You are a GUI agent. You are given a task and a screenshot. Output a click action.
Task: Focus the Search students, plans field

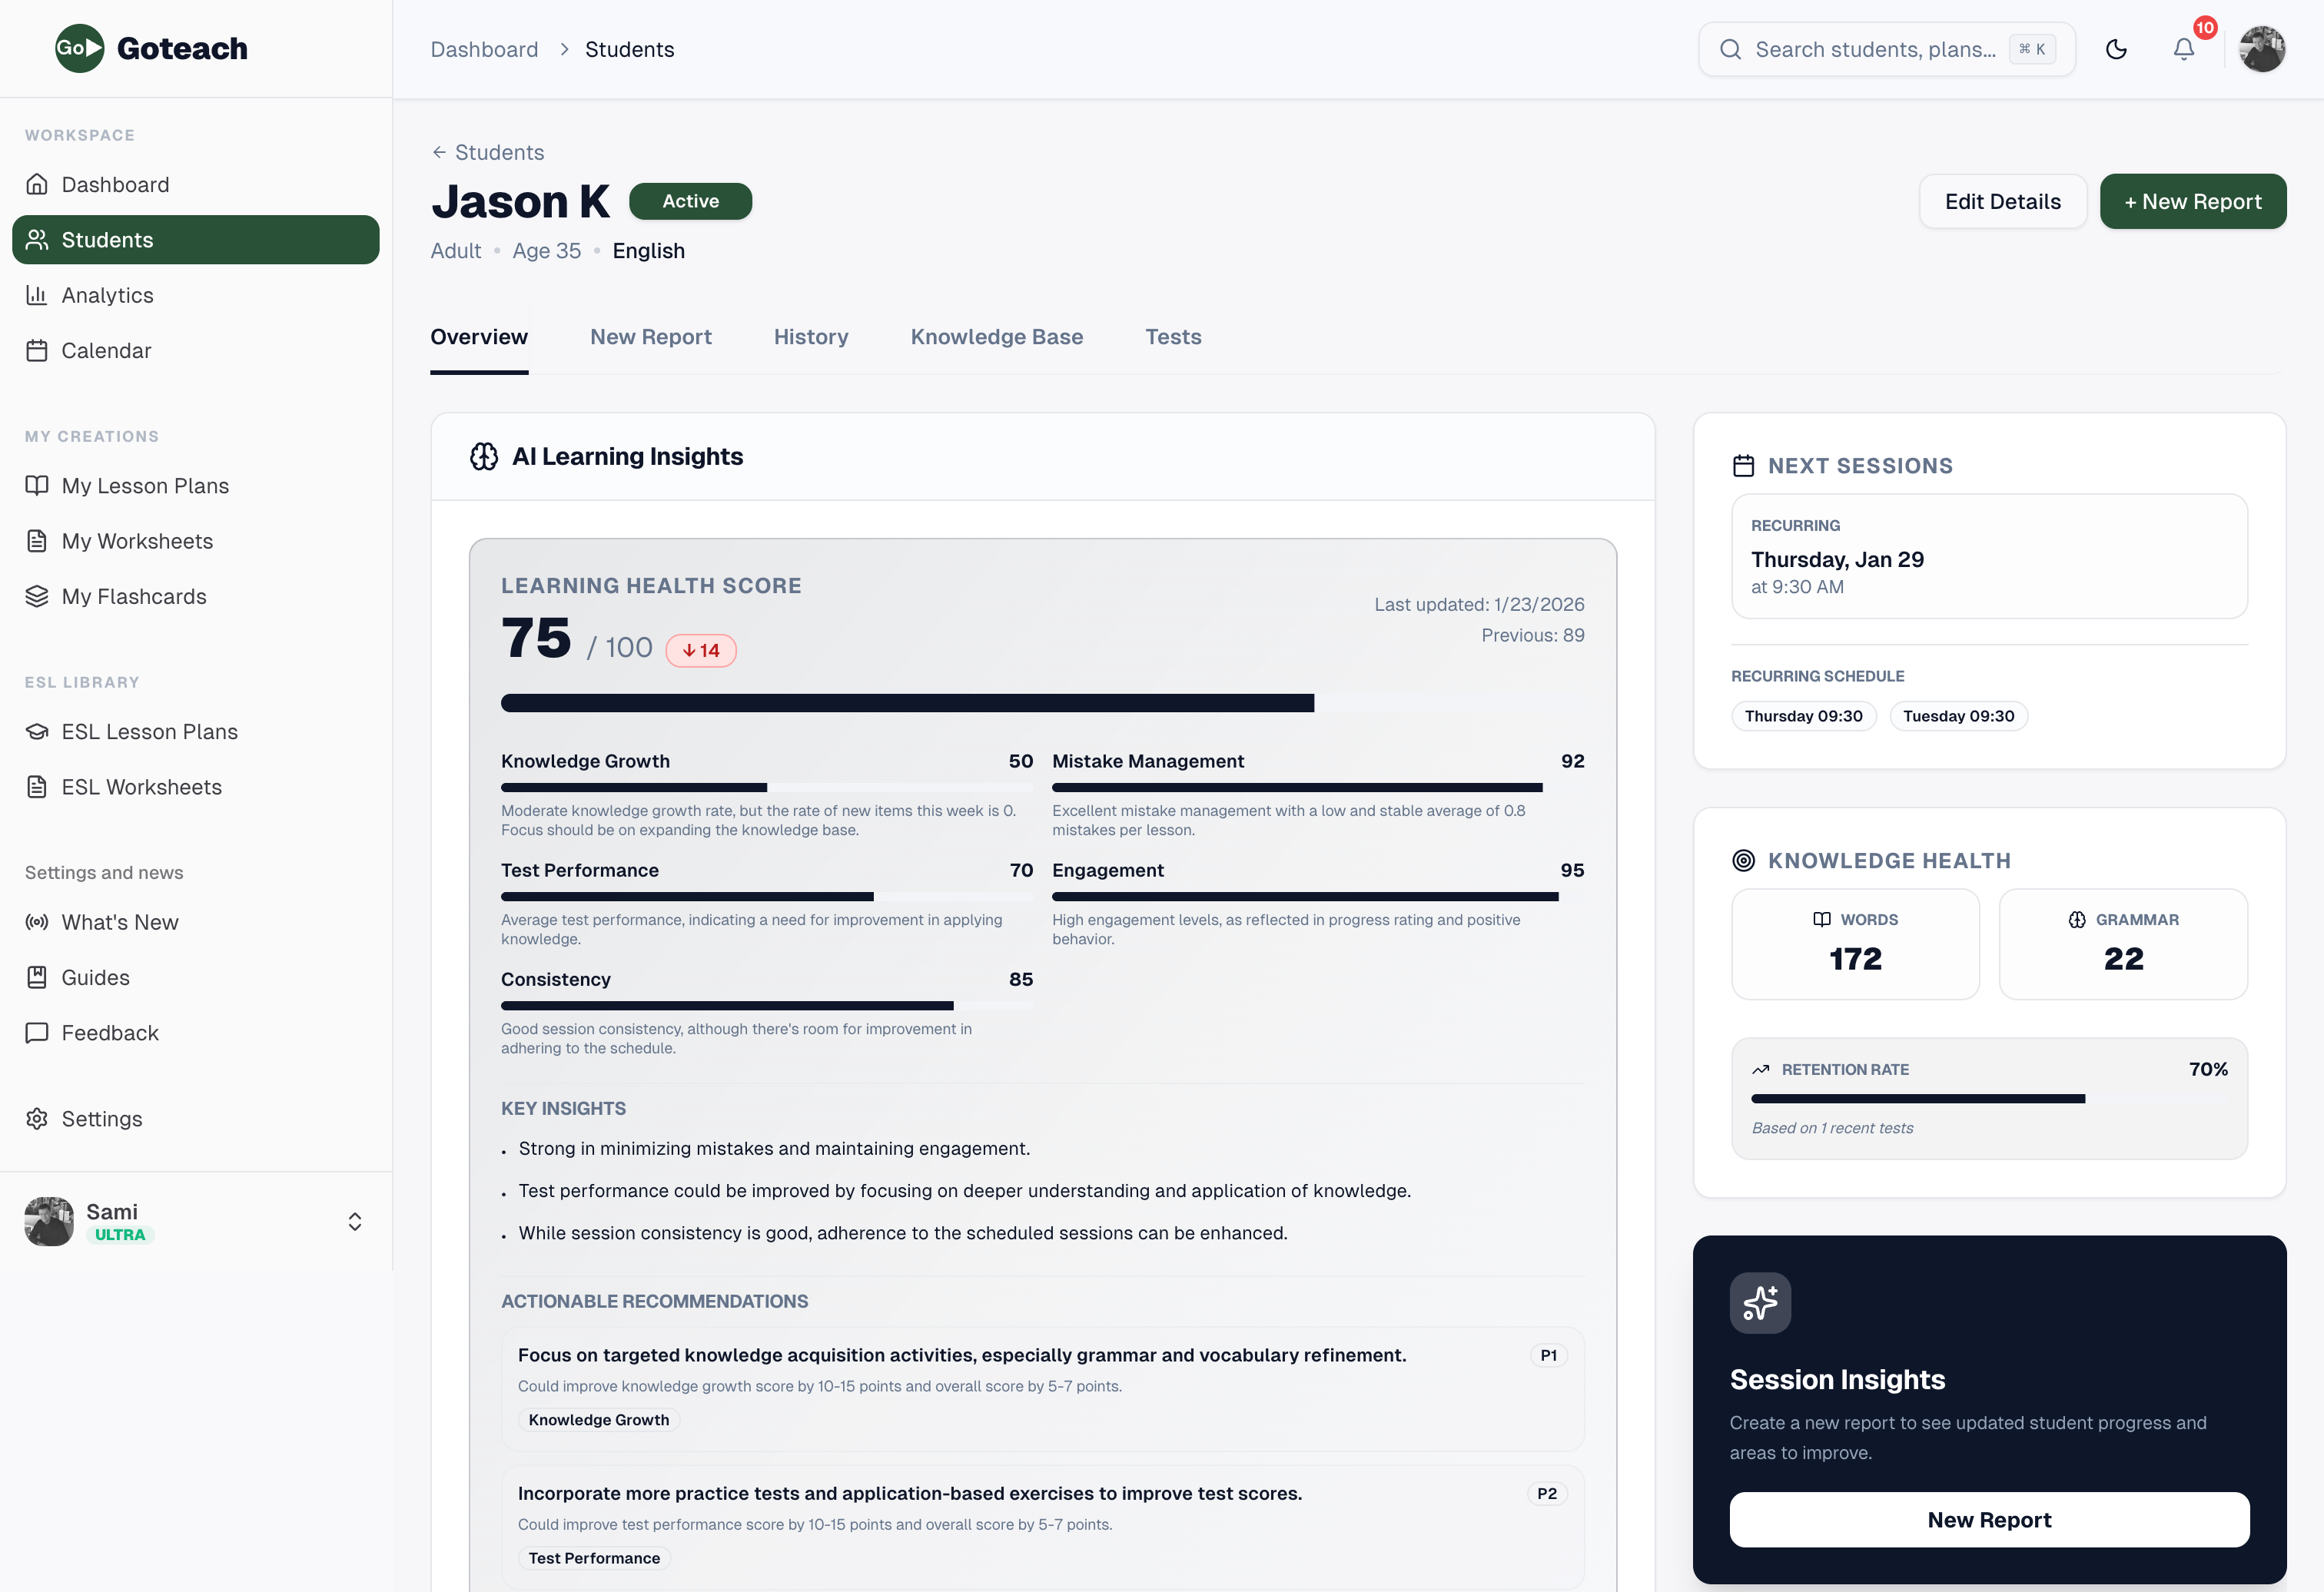[x=1874, y=49]
